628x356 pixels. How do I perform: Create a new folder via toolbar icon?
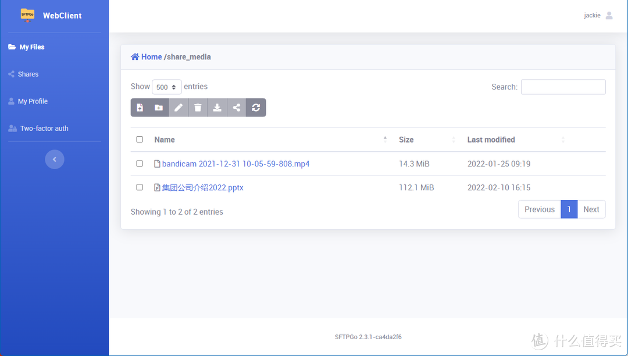(159, 108)
